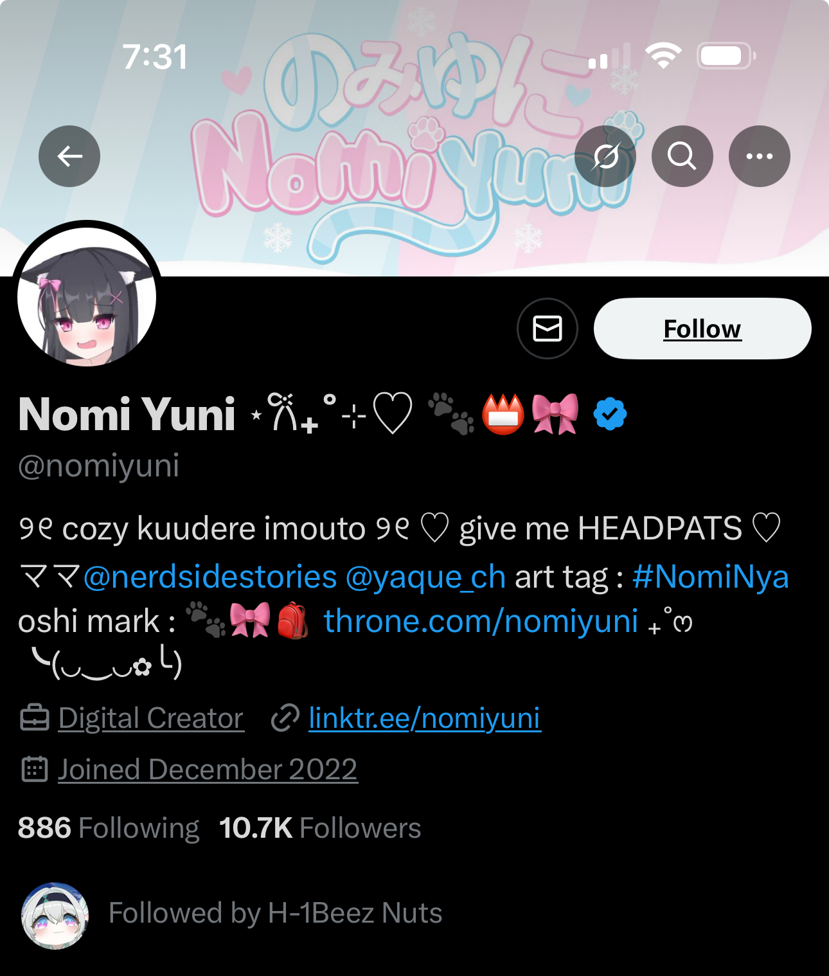View the 886 Following list

pos(109,828)
